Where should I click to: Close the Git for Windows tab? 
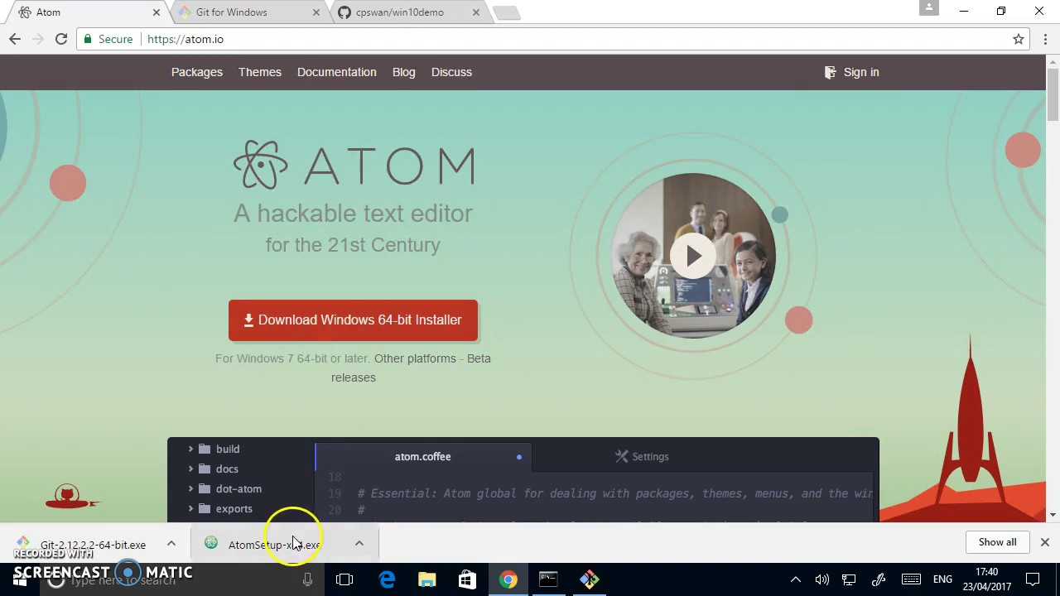coord(316,12)
